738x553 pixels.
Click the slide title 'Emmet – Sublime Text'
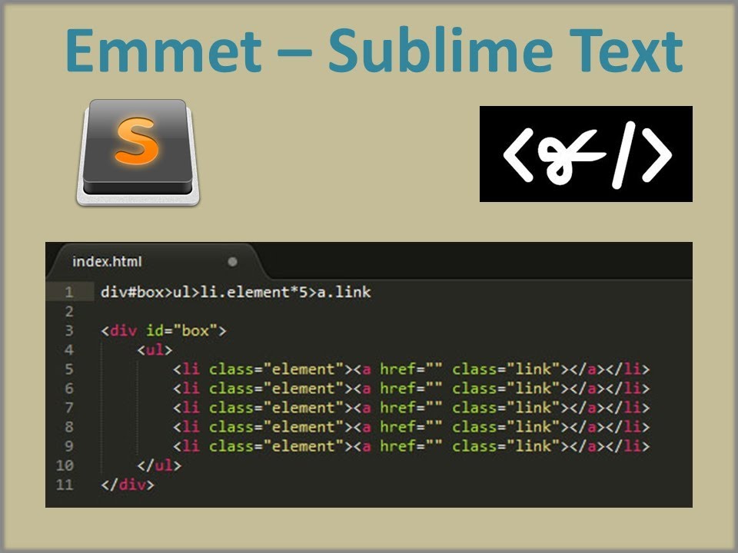[374, 49]
